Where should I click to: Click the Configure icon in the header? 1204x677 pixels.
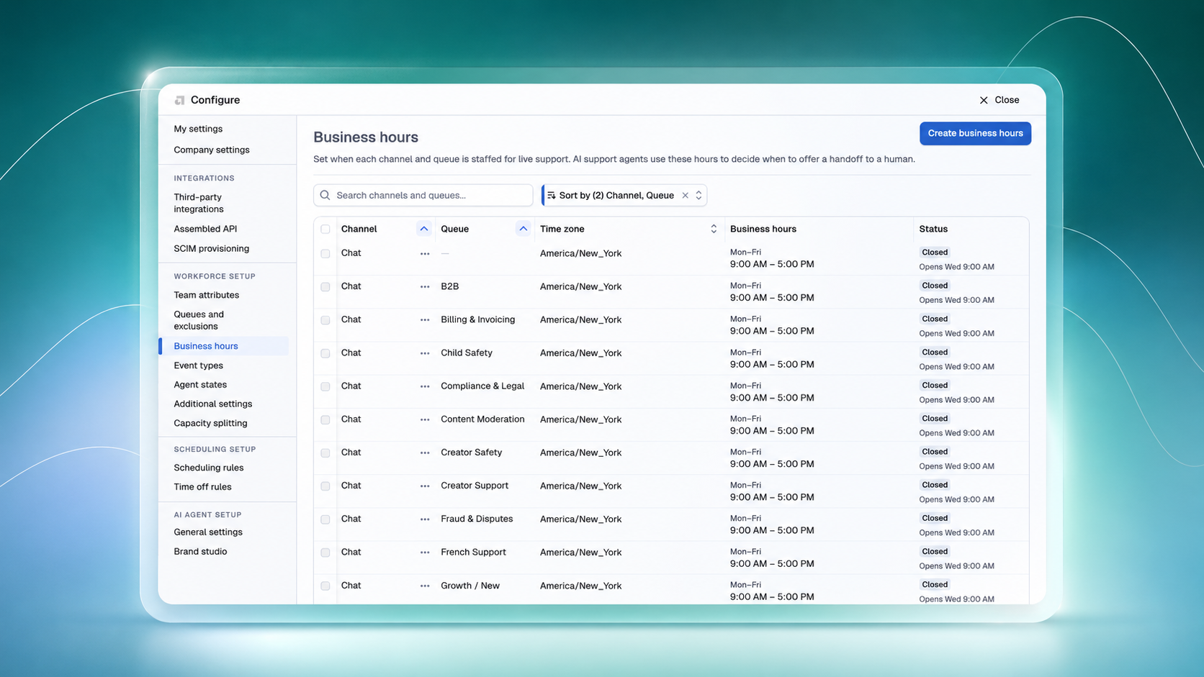179,100
